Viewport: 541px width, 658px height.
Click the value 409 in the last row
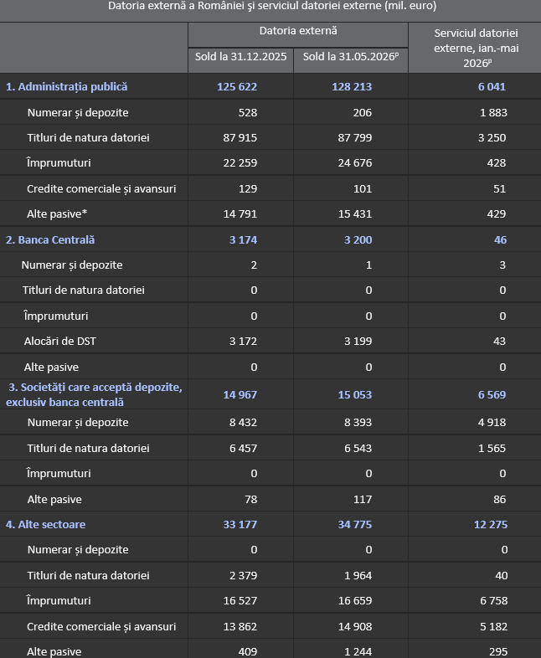pos(248,651)
